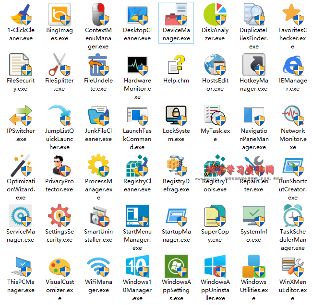Open the Help.chm file

click(176, 65)
